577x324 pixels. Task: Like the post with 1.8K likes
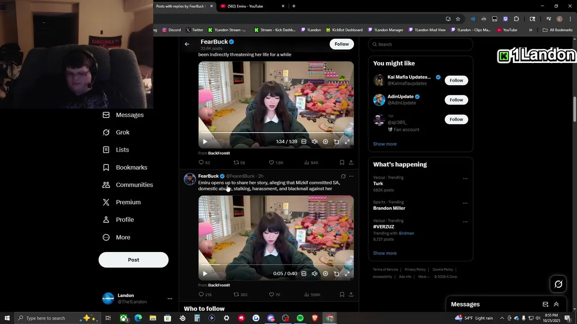[276, 162]
